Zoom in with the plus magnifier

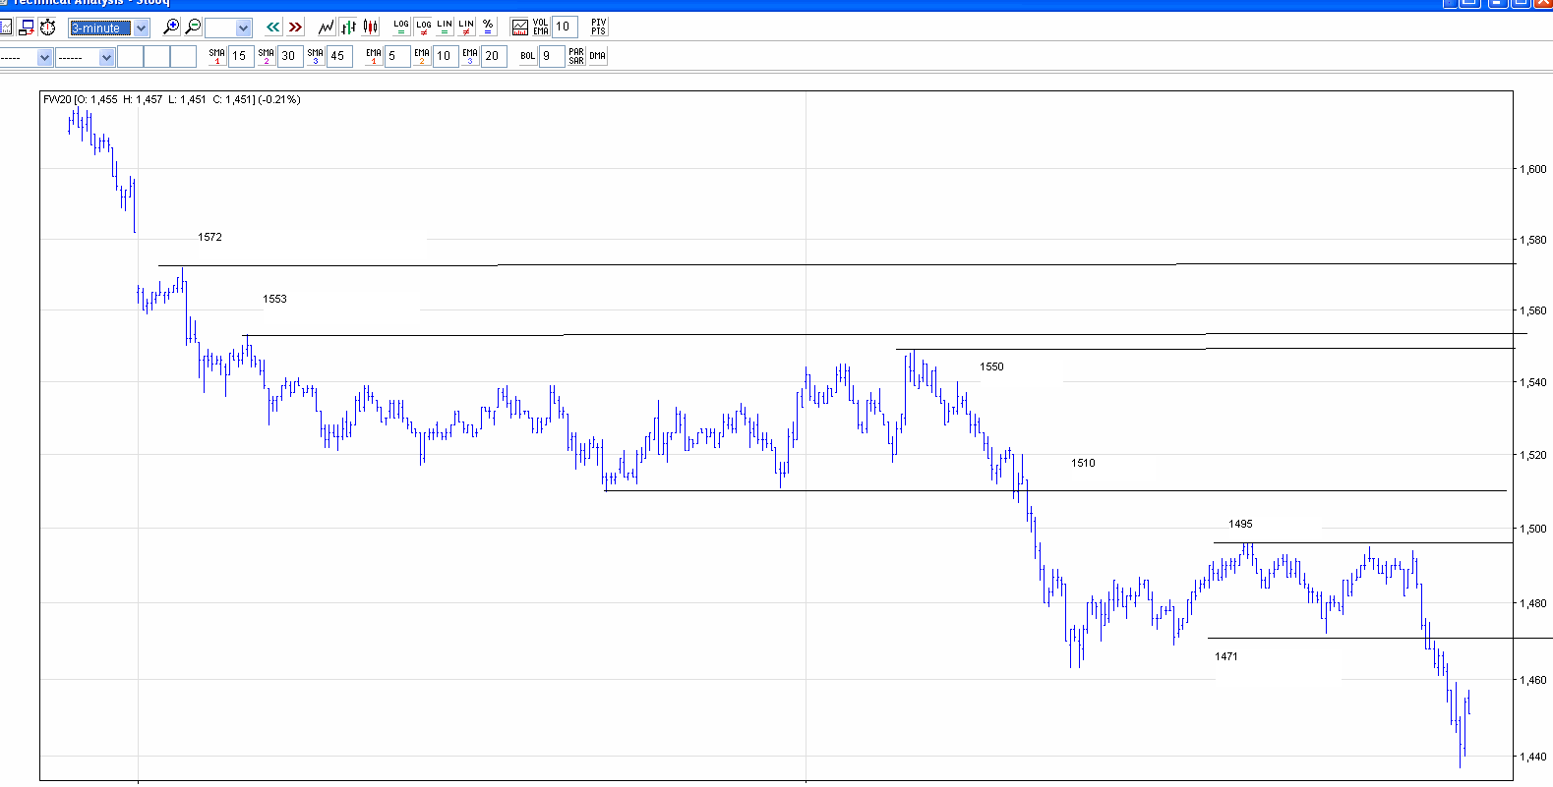tap(171, 28)
